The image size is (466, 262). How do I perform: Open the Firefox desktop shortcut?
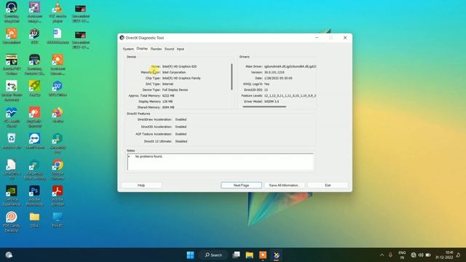click(x=58, y=115)
